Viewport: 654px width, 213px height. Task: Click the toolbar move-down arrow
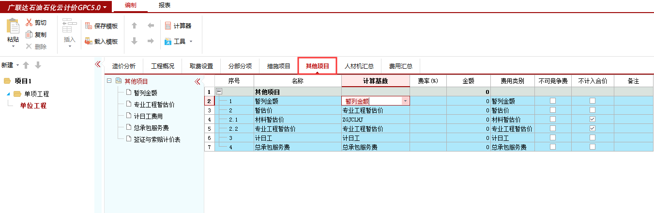pyautogui.click(x=135, y=41)
